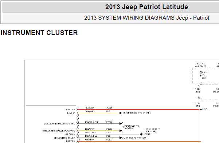Click "DR LCK MTR UNLCK POS DRV" label
Image resolution: width=219 pixels, height=143 pixels.
click(59, 124)
